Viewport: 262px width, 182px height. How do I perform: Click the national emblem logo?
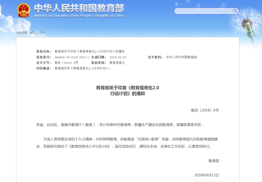click(x=24, y=10)
